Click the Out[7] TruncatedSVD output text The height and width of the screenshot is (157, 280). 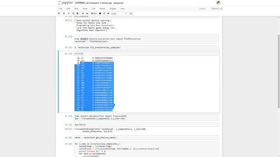click(x=110, y=130)
